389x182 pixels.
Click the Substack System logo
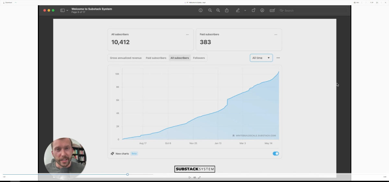click(x=195, y=169)
